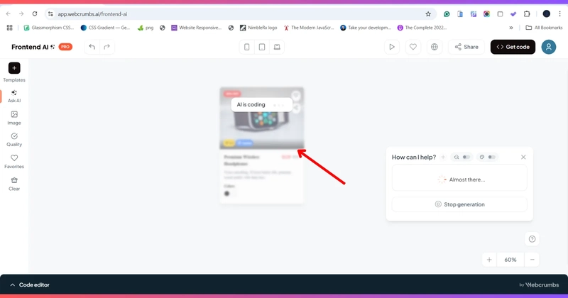This screenshot has height=298, width=568.
Task: Increase zoom with the plus button
Action: 489,260
